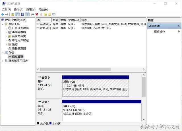This screenshot has height=131, width=182.
Task: Expand the 服务和应用程序 tree node
Action: tap(3, 61)
